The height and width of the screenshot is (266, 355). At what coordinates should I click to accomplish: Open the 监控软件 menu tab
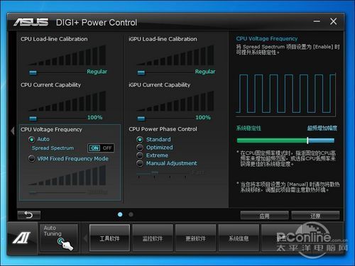tap(153, 238)
